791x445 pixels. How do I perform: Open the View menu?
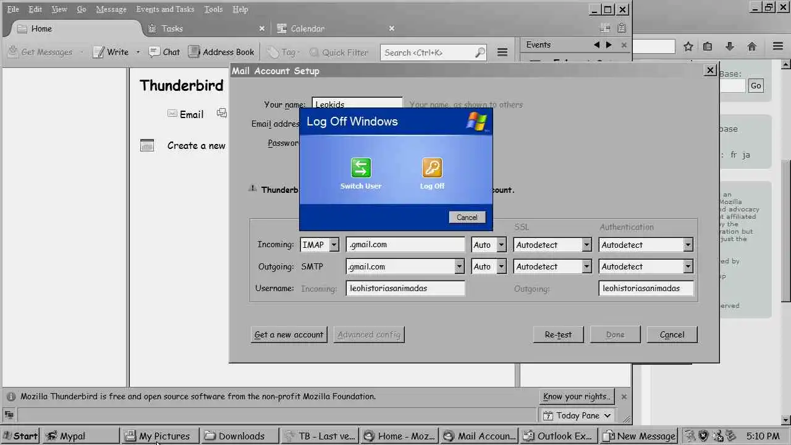[59, 9]
